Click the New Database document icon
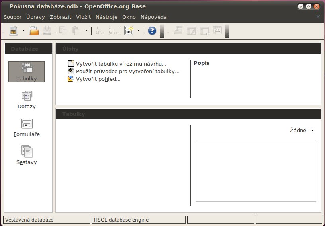 point(14,31)
